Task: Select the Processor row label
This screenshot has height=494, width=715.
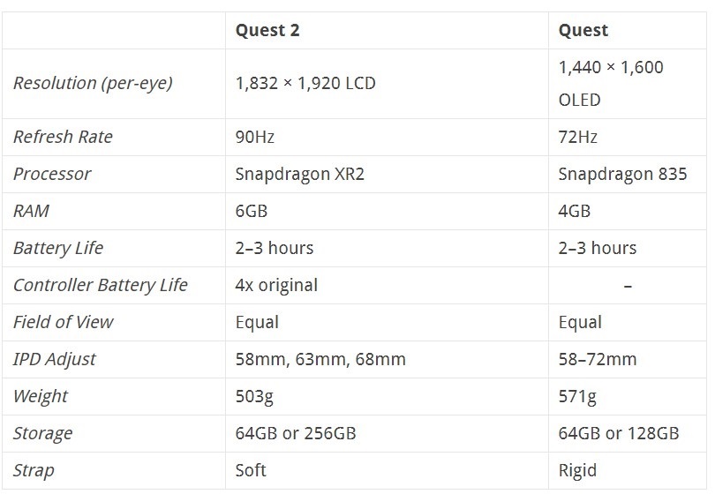Action: [x=52, y=174]
